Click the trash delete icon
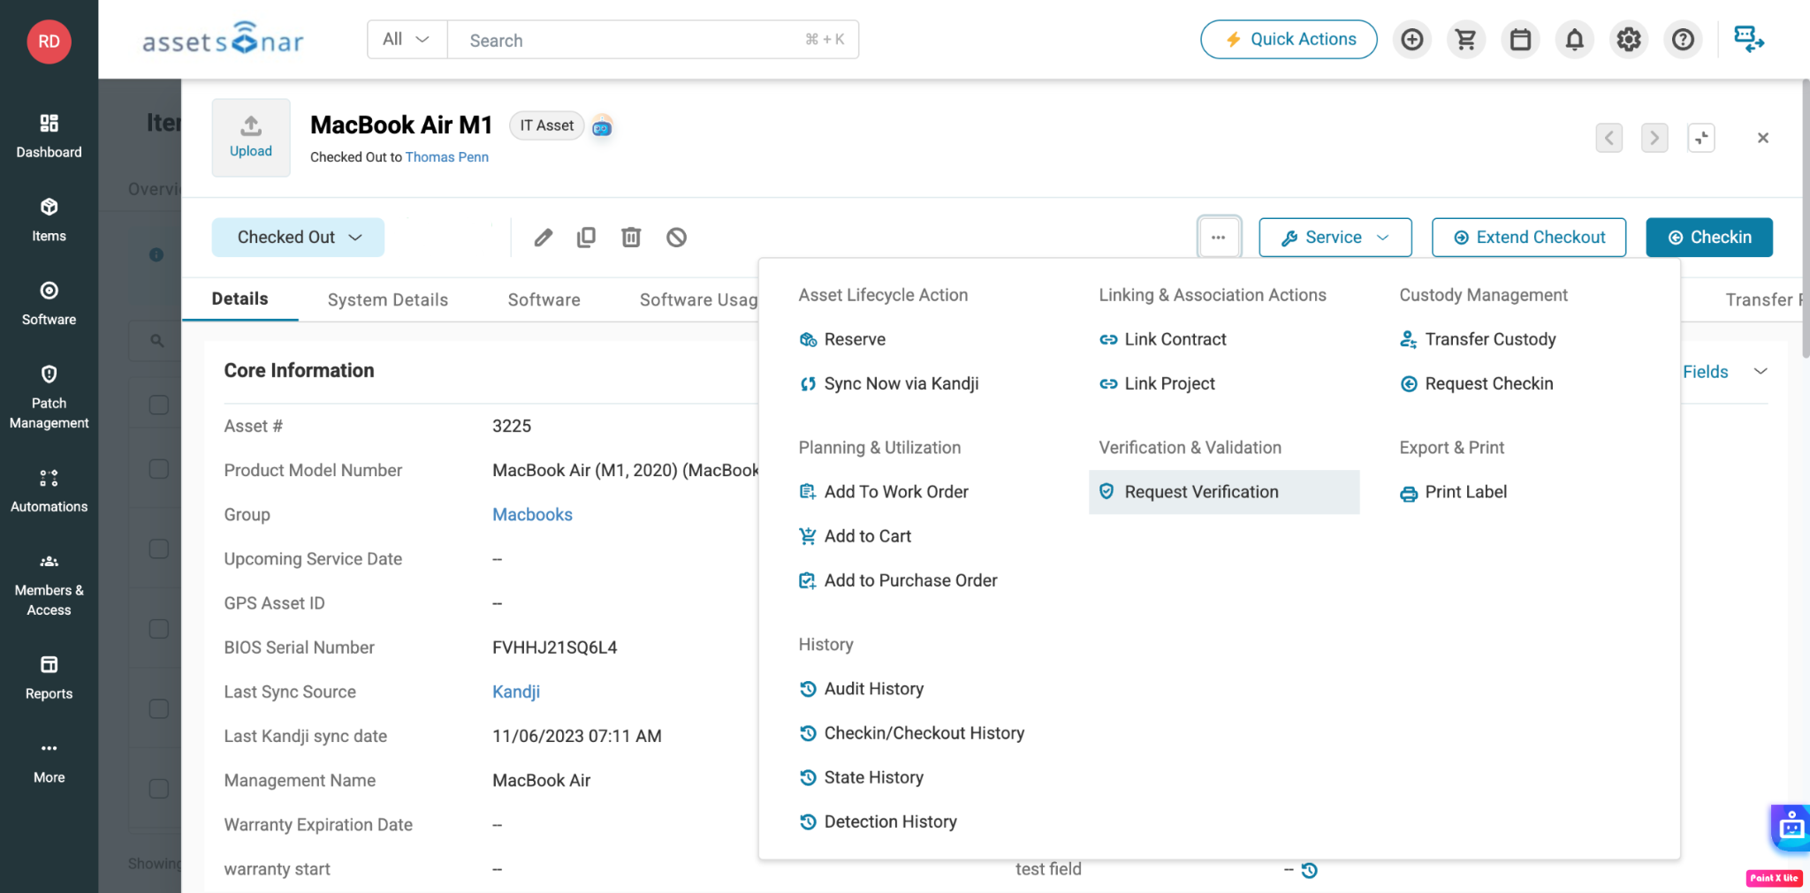This screenshot has width=1810, height=893. tap(631, 238)
